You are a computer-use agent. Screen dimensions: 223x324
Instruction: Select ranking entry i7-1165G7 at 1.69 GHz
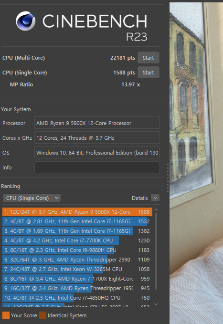pos(77,231)
